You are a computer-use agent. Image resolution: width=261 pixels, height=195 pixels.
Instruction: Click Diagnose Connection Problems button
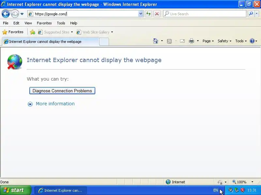pos(62,91)
